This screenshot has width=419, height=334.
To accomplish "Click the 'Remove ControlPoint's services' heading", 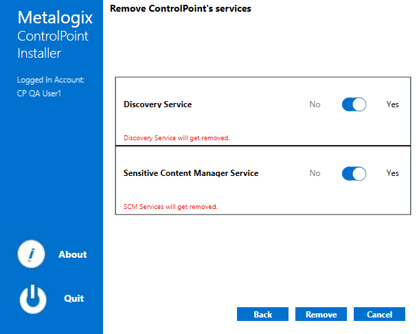I will click(181, 9).
